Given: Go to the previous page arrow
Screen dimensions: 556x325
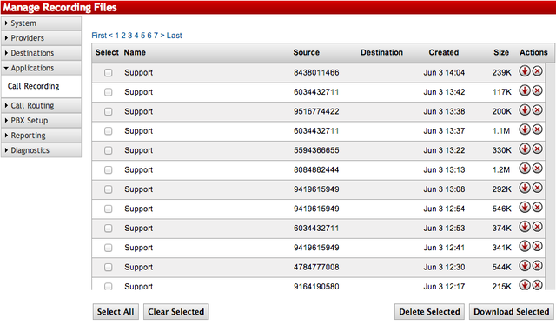Looking at the screenshot, I should pos(110,36).
